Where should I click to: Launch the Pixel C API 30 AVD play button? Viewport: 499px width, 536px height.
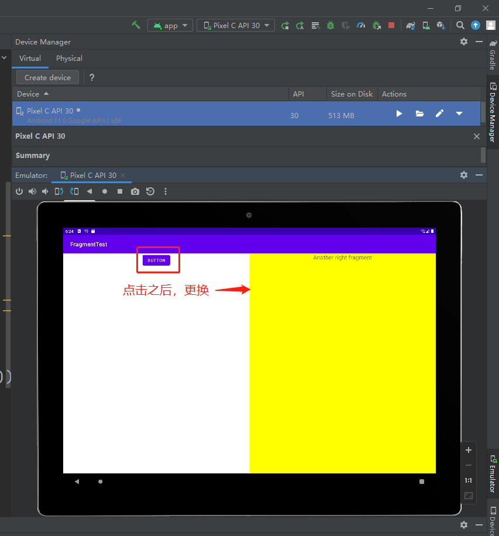[399, 114]
